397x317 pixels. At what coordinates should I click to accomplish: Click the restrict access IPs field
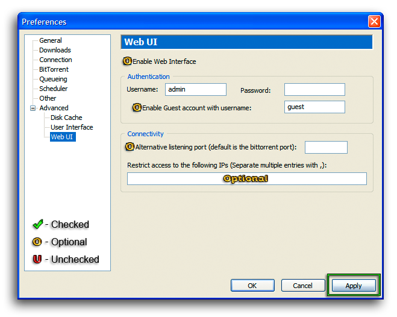pyautogui.click(x=246, y=179)
